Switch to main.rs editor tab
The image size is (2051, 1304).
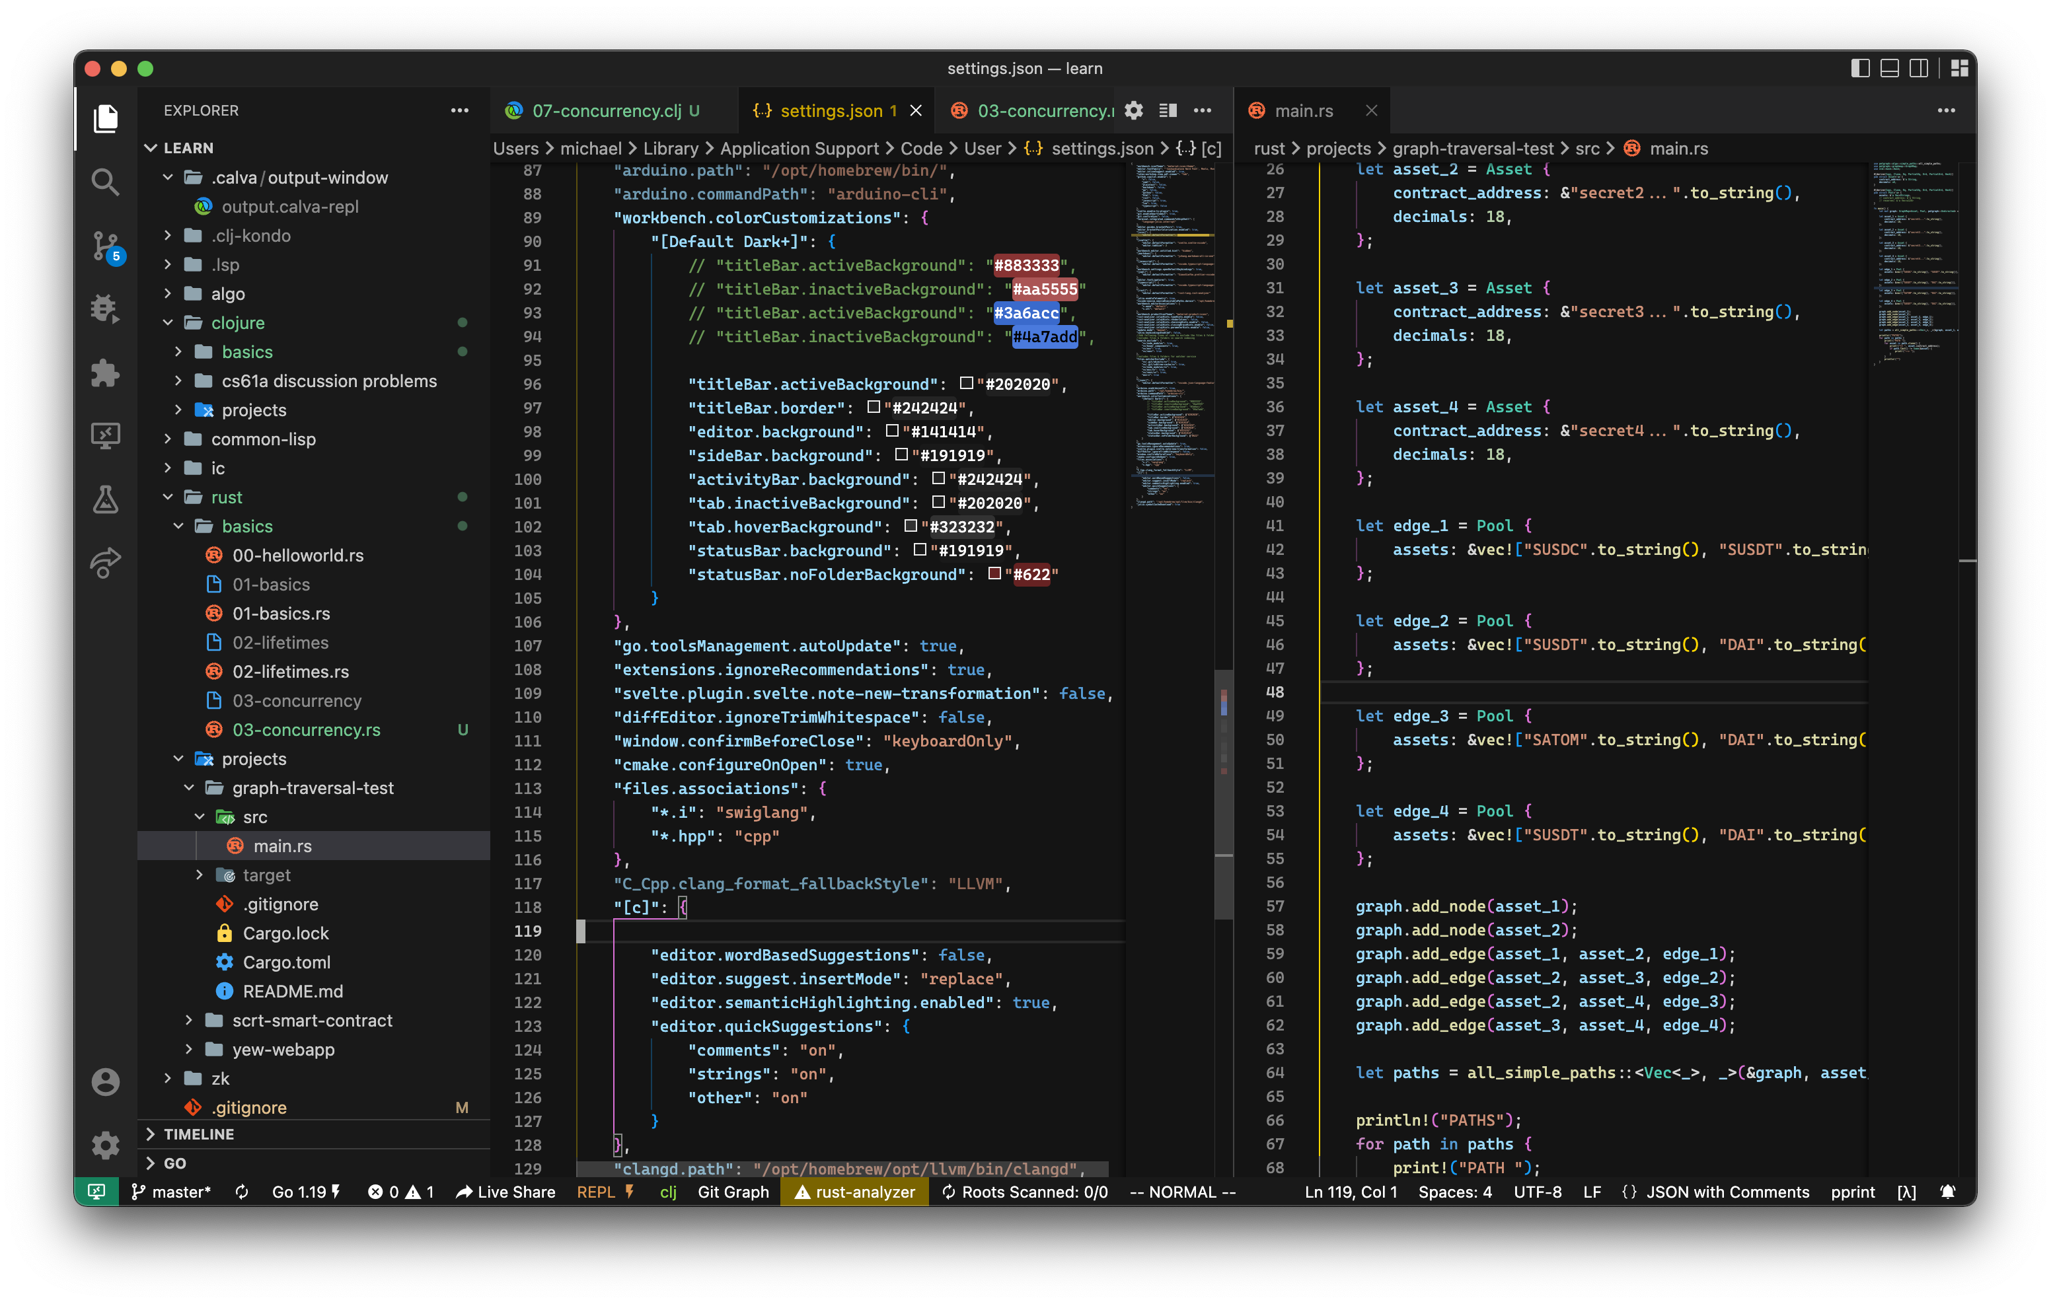coord(1302,111)
